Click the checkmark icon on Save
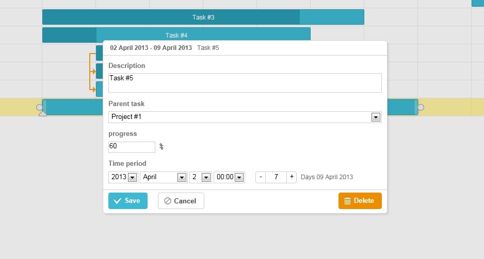 pos(117,201)
